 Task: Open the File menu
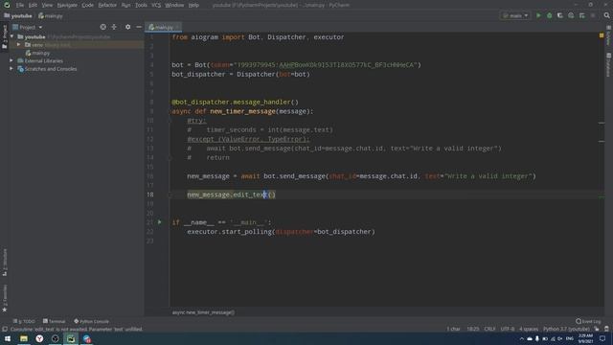click(x=20, y=5)
